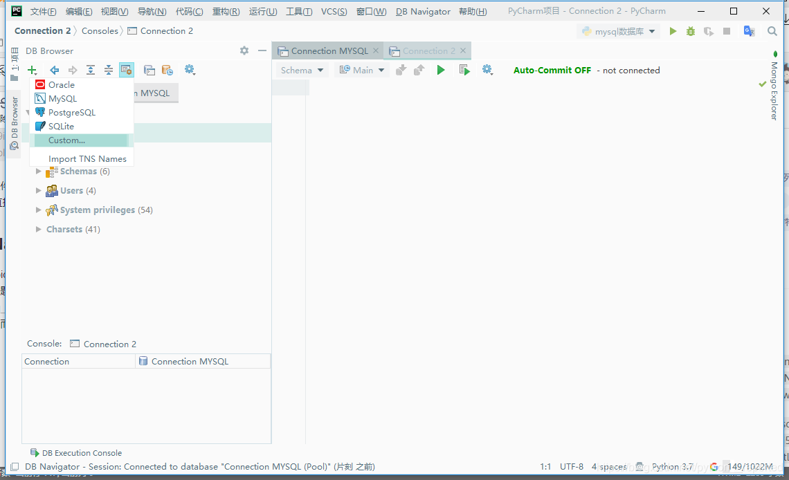789x480 pixels.
Task: Click Consoles breadcrumb
Action: point(100,30)
